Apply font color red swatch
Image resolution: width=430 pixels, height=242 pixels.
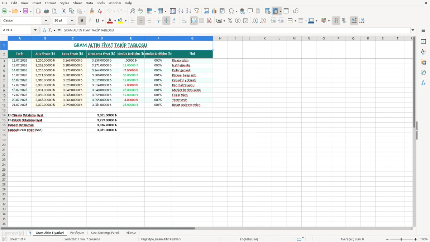[110, 21]
